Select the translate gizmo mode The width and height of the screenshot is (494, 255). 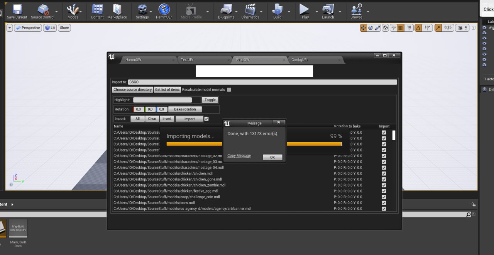point(363,28)
